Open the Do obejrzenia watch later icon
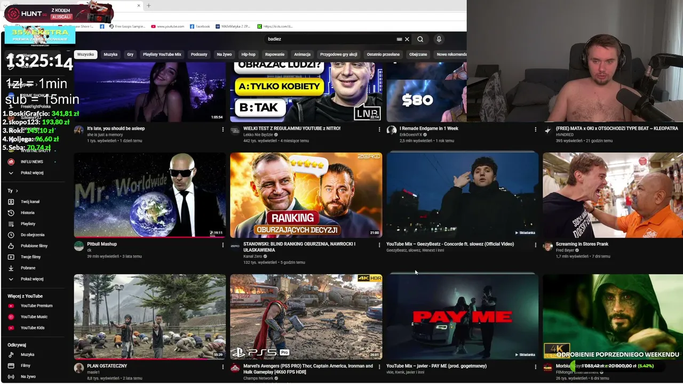 [x=11, y=235]
